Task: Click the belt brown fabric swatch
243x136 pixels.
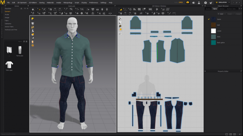Action: 213,25
